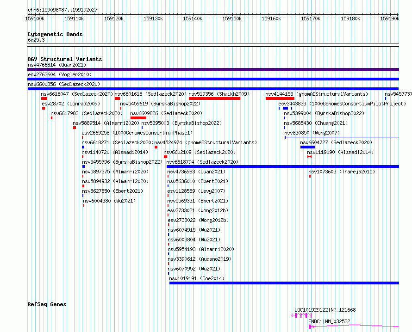Image resolution: width=412 pixels, height=332 pixels.
Task: Open the nsv6617982 (Sedlazeck2020) label
Action: point(87,113)
